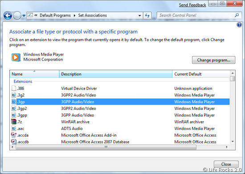
Task: Select the .accdb extension name
Action: tap(23, 142)
